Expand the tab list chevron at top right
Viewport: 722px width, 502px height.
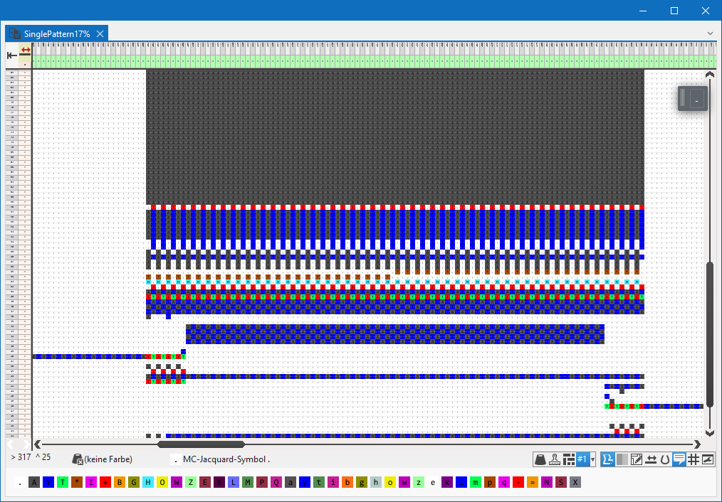point(710,33)
